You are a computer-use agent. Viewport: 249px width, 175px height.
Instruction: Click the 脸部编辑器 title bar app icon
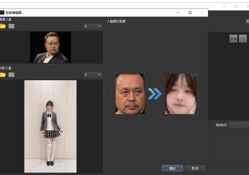tap(2, 12)
